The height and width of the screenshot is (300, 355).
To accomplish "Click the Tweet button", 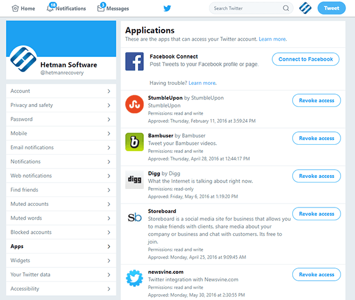I will pyautogui.click(x=332, y=8).
